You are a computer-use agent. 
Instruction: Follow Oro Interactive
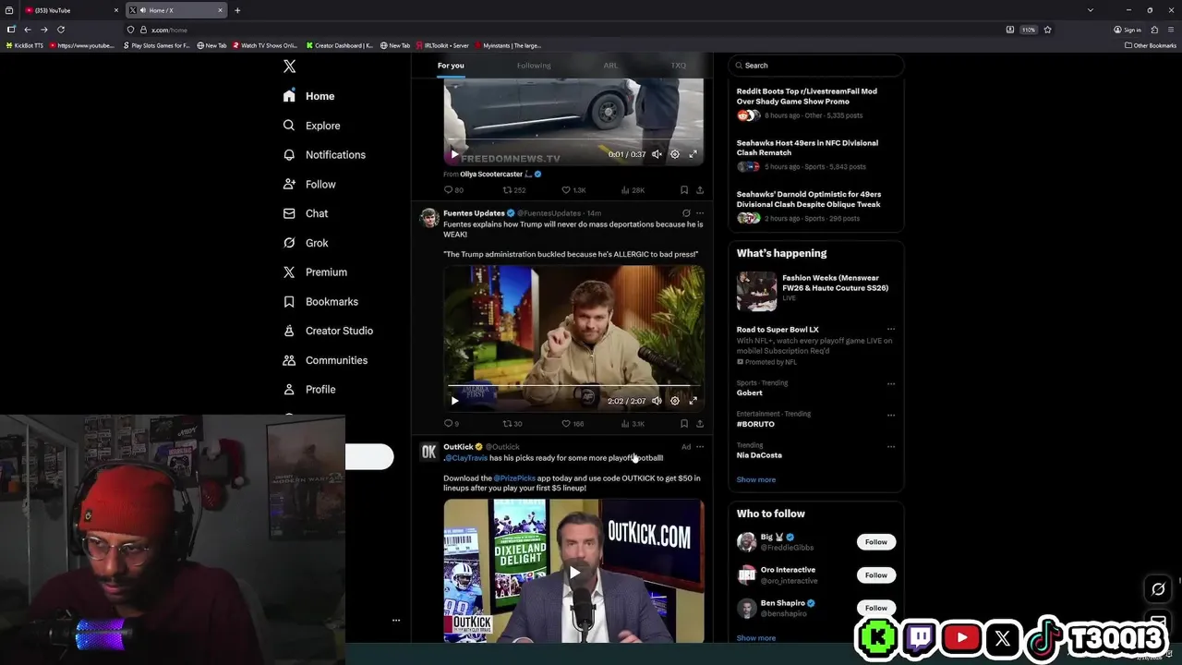click(x=876, y=575)
